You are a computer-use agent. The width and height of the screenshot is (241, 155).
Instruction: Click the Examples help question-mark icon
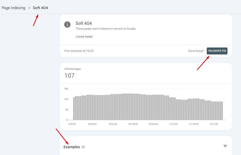click(x=83, y=147)
